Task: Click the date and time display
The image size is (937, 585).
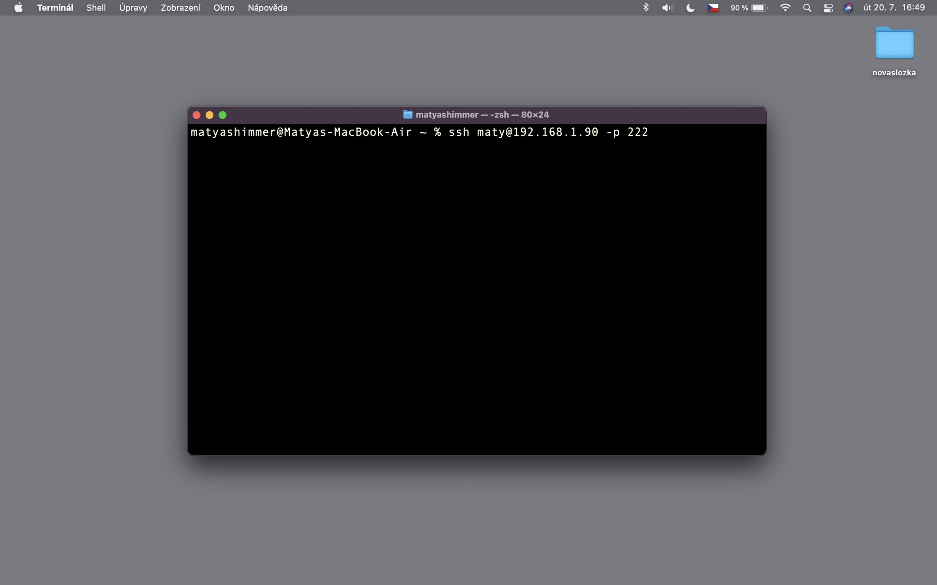Action: (894, 8)
